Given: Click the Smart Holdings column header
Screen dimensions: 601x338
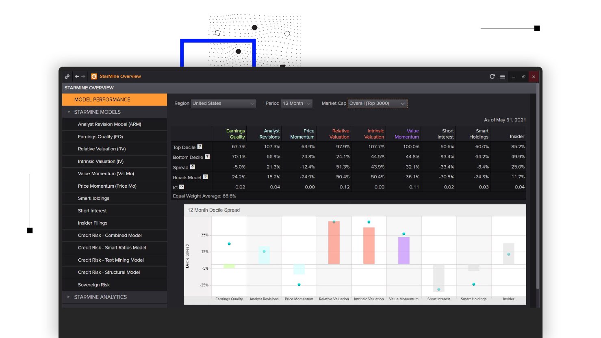Looking at the screenshot, I should click(479, 134).
